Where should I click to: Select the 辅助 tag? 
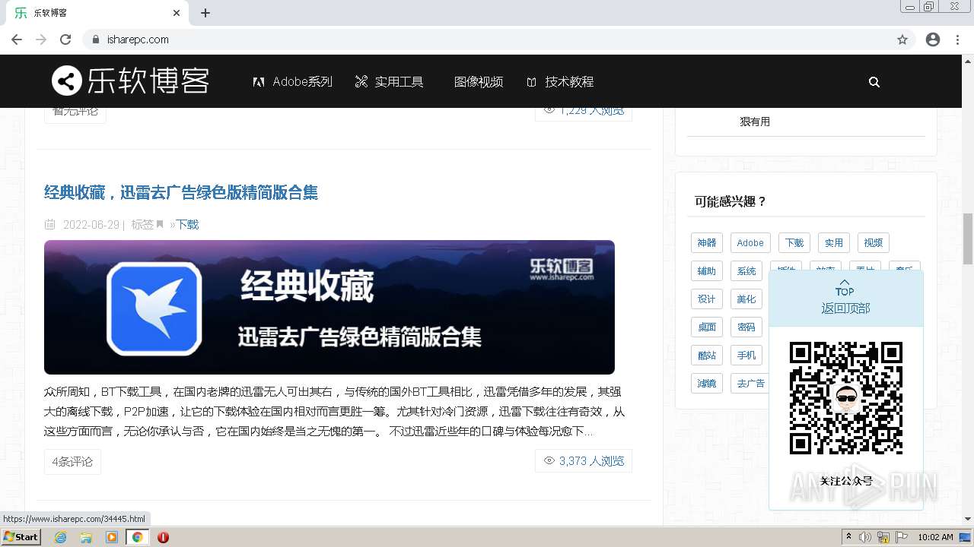707,270
